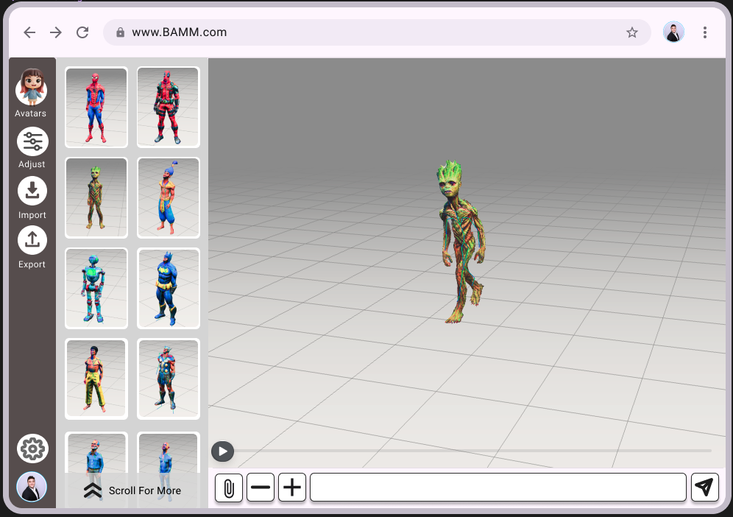Click the plus button

click(x=292, y=488)
